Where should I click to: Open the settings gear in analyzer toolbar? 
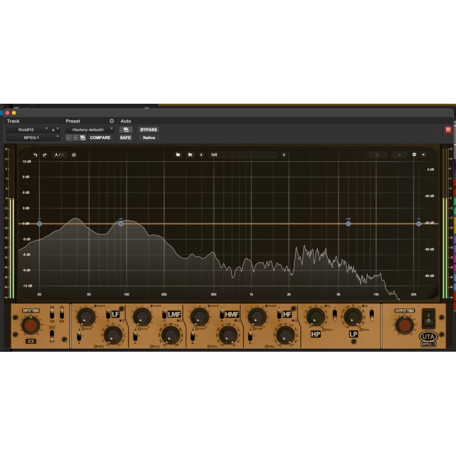414,154
